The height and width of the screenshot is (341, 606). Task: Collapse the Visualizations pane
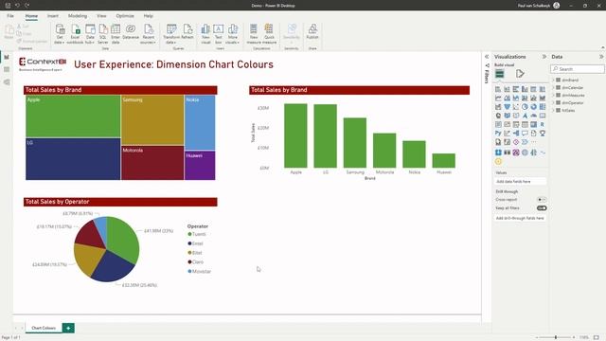point(544,57)
